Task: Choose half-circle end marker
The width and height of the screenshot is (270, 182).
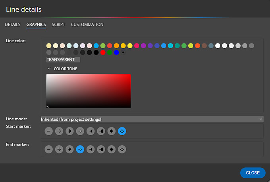Action: click(x=101, y=150)
